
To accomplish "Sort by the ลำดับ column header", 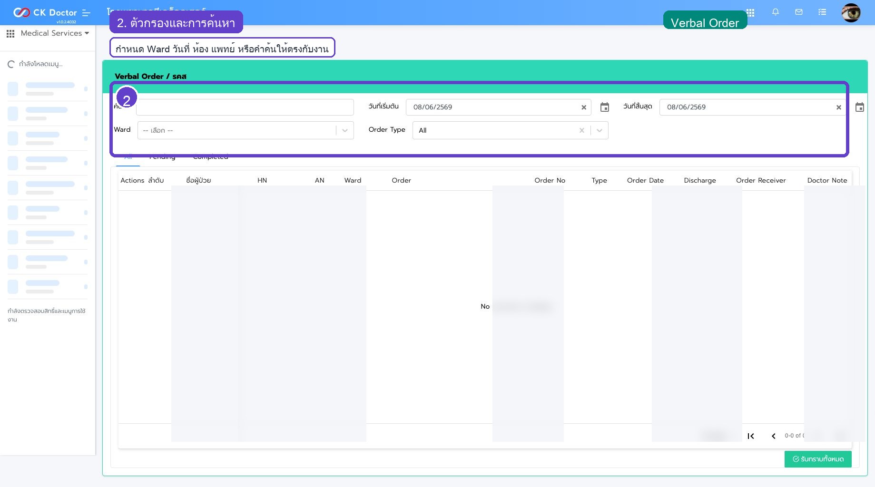I will (156, 180).
